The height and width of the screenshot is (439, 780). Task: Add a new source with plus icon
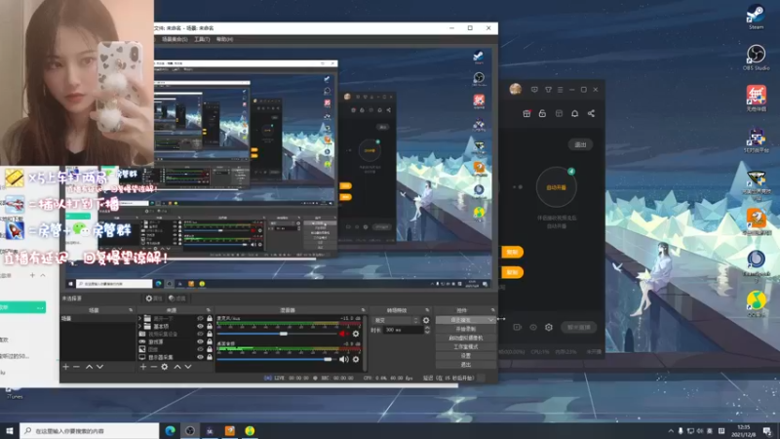point(143,367)
